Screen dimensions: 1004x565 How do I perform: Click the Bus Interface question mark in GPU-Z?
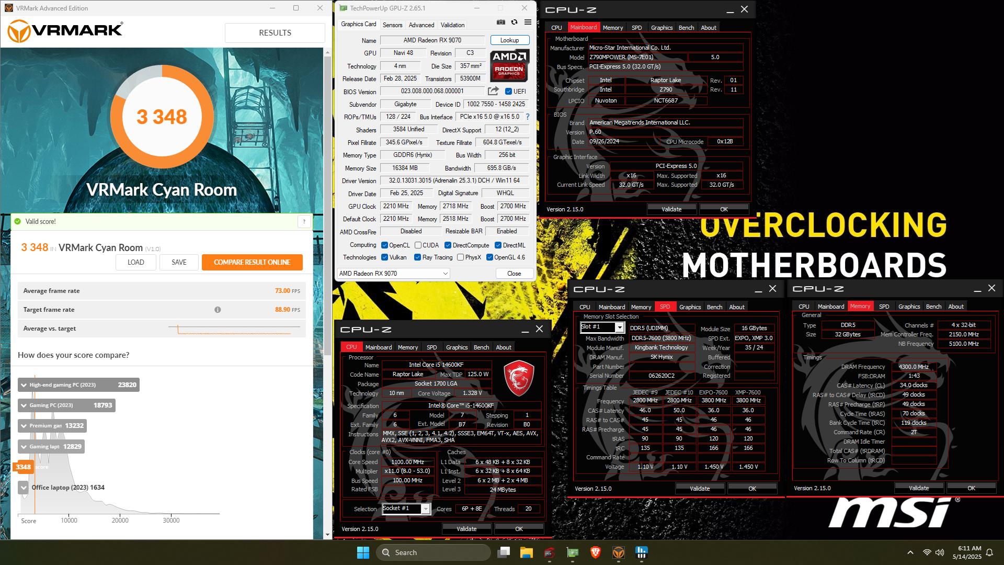pyautogui.click(x=527, y=117)
